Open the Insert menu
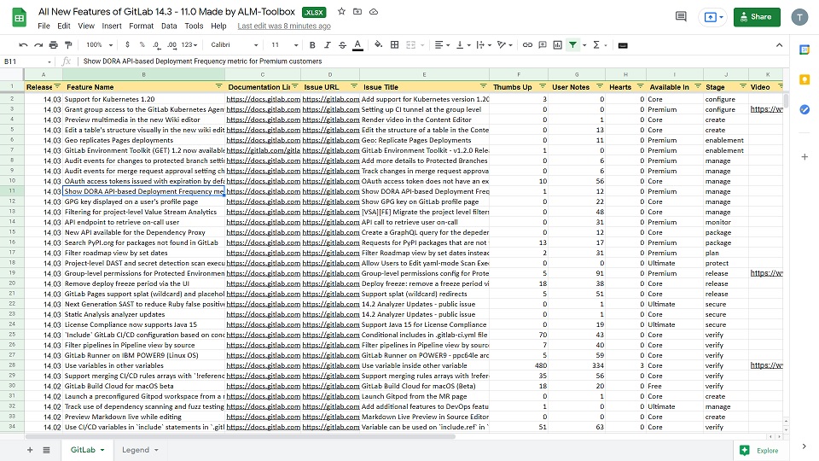 click(x=111, y=26)
